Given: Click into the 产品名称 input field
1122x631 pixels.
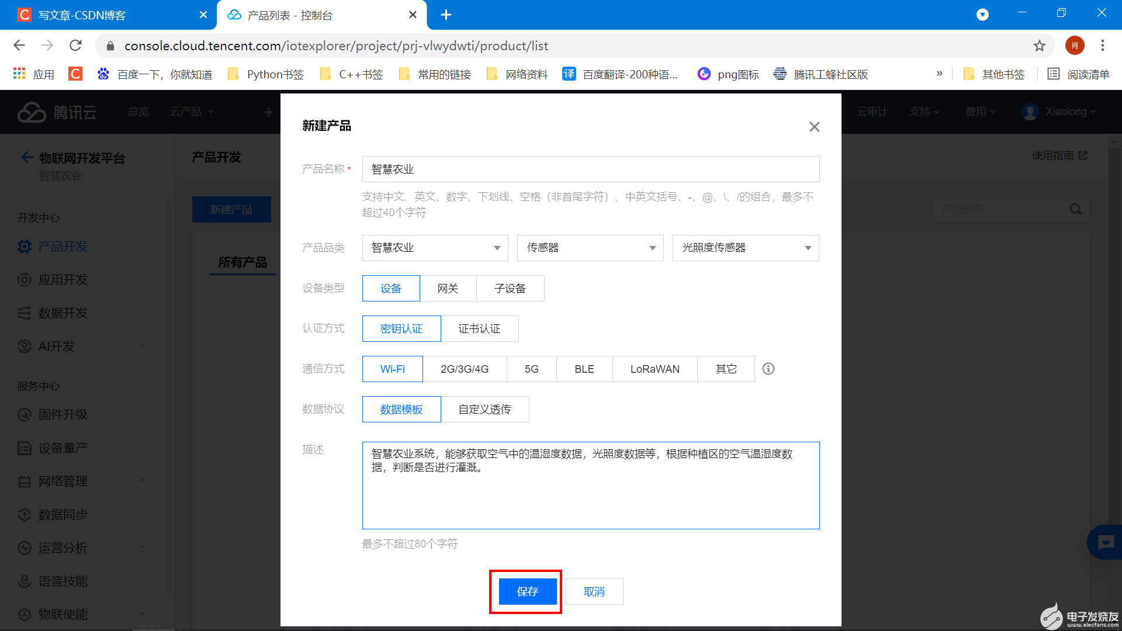Looking at the screenshot, I should point(590,169).
